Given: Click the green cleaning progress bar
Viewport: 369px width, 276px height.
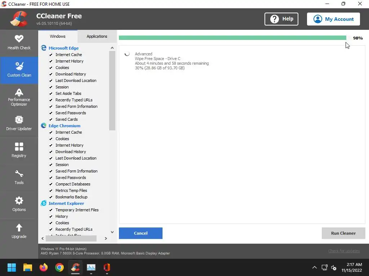Looking at the screenshot, I should tap(232, 38).
